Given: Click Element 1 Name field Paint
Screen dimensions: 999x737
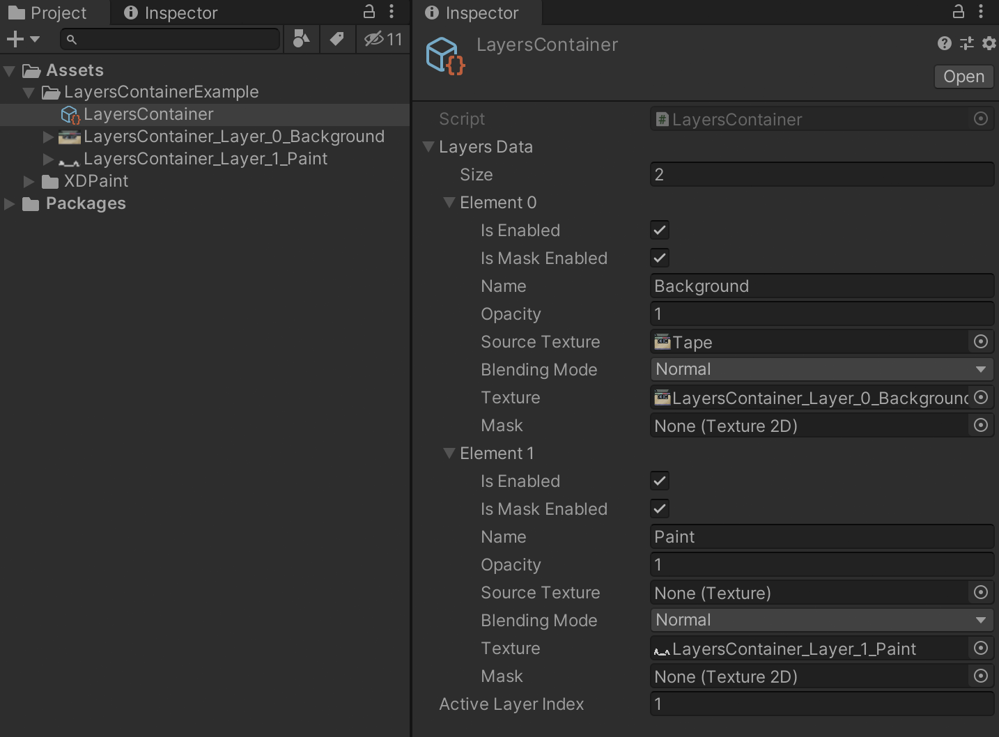Looking at the screenshot, I should 822,536.
